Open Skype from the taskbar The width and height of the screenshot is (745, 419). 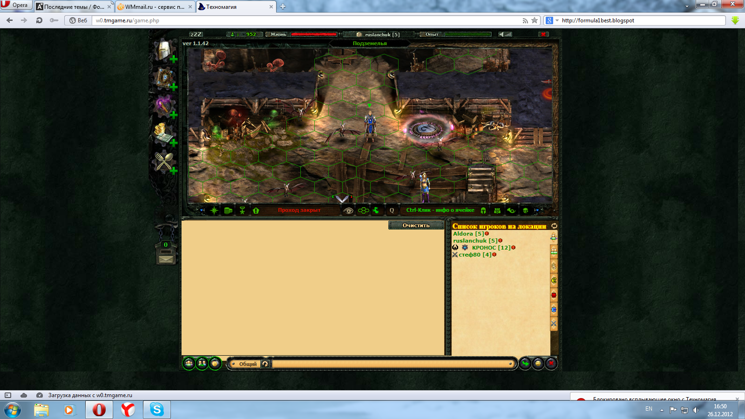tap(157, 410)
